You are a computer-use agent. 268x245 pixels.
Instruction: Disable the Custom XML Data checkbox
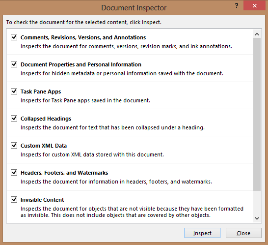tap(14, 146)
